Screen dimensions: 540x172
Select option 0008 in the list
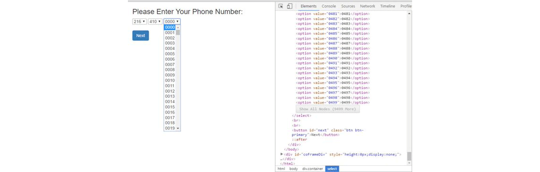point(170,70)
